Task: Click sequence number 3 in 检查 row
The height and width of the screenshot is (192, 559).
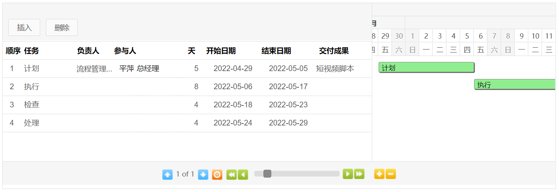Action: 12,105
